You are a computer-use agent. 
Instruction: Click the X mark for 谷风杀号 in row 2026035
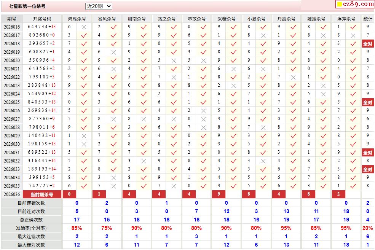[x=113, y=186]
